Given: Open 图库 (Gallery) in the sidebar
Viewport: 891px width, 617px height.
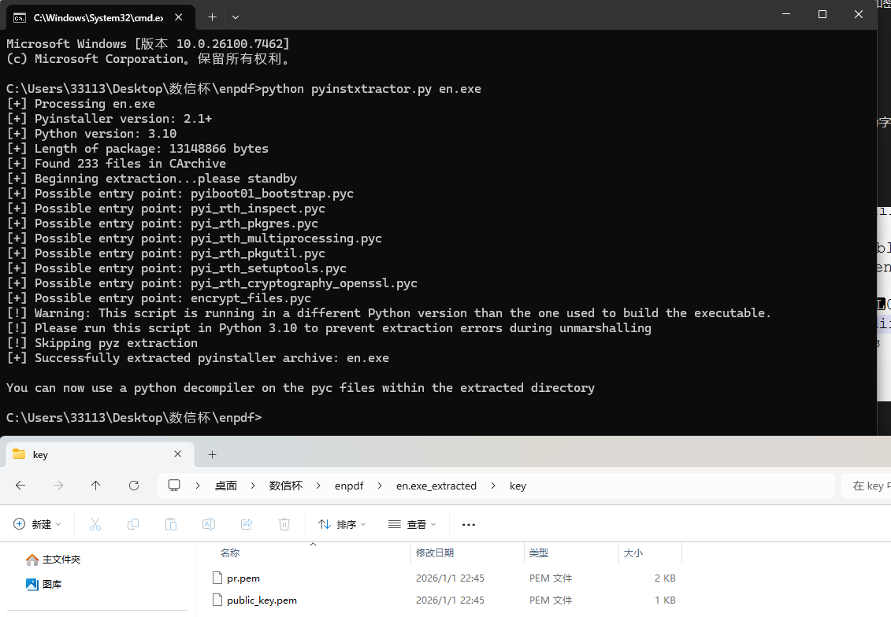Looking at the screenshot, I should click(x=52, y=585).
